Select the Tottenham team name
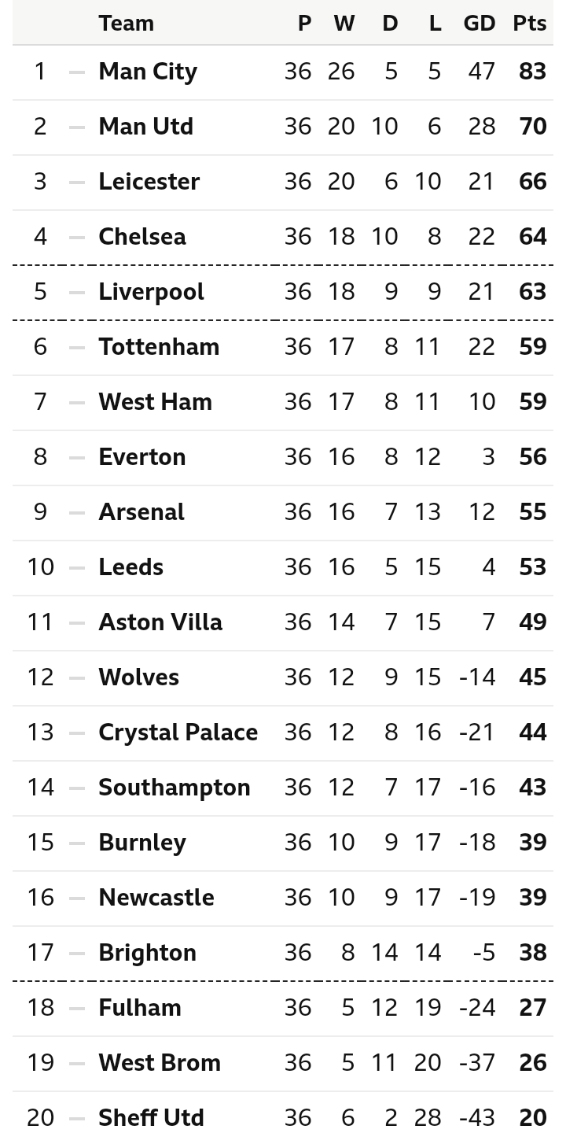 click(x=159, y=347)
